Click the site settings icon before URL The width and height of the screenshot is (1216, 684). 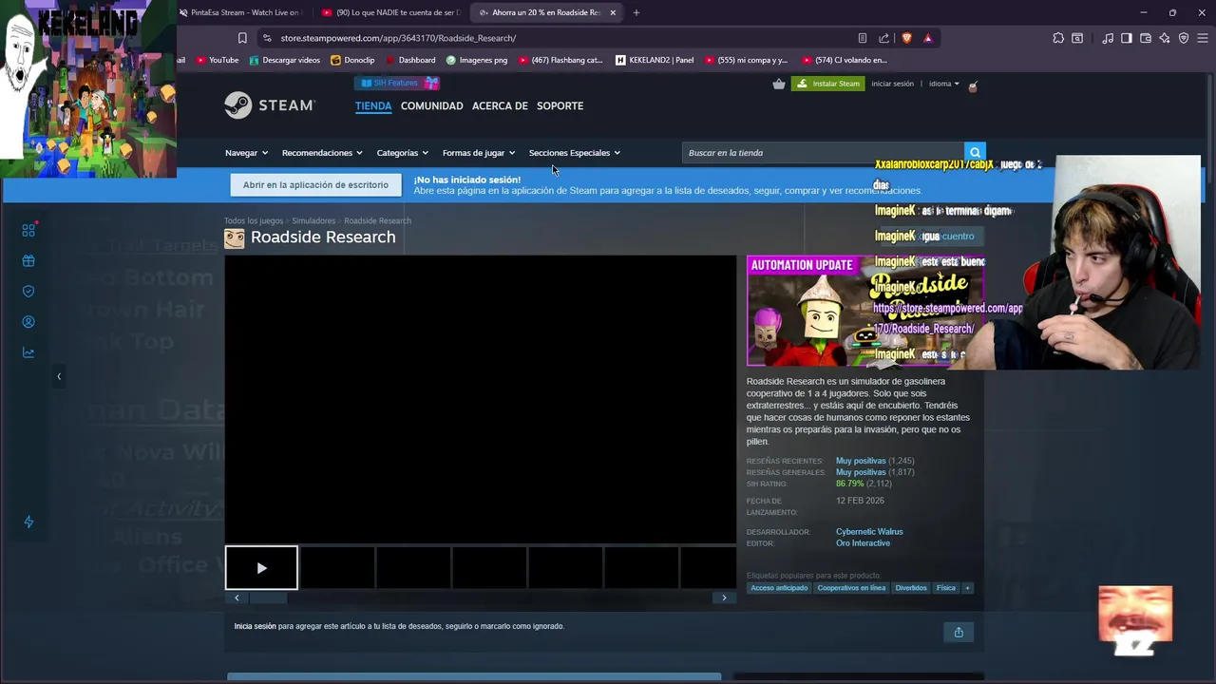tap(267, 38)
